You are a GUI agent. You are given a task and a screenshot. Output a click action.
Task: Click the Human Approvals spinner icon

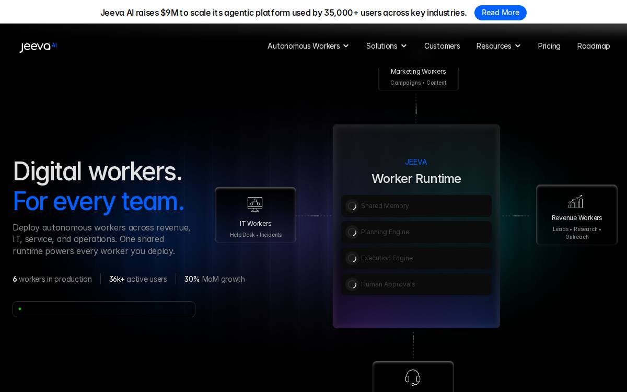352,284
